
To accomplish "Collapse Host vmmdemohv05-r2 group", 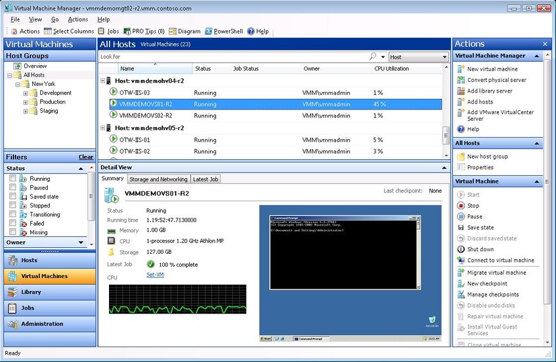I will [103, 128].
